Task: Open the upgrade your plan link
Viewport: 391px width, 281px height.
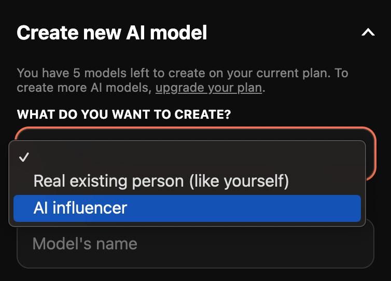Action: 208,88
